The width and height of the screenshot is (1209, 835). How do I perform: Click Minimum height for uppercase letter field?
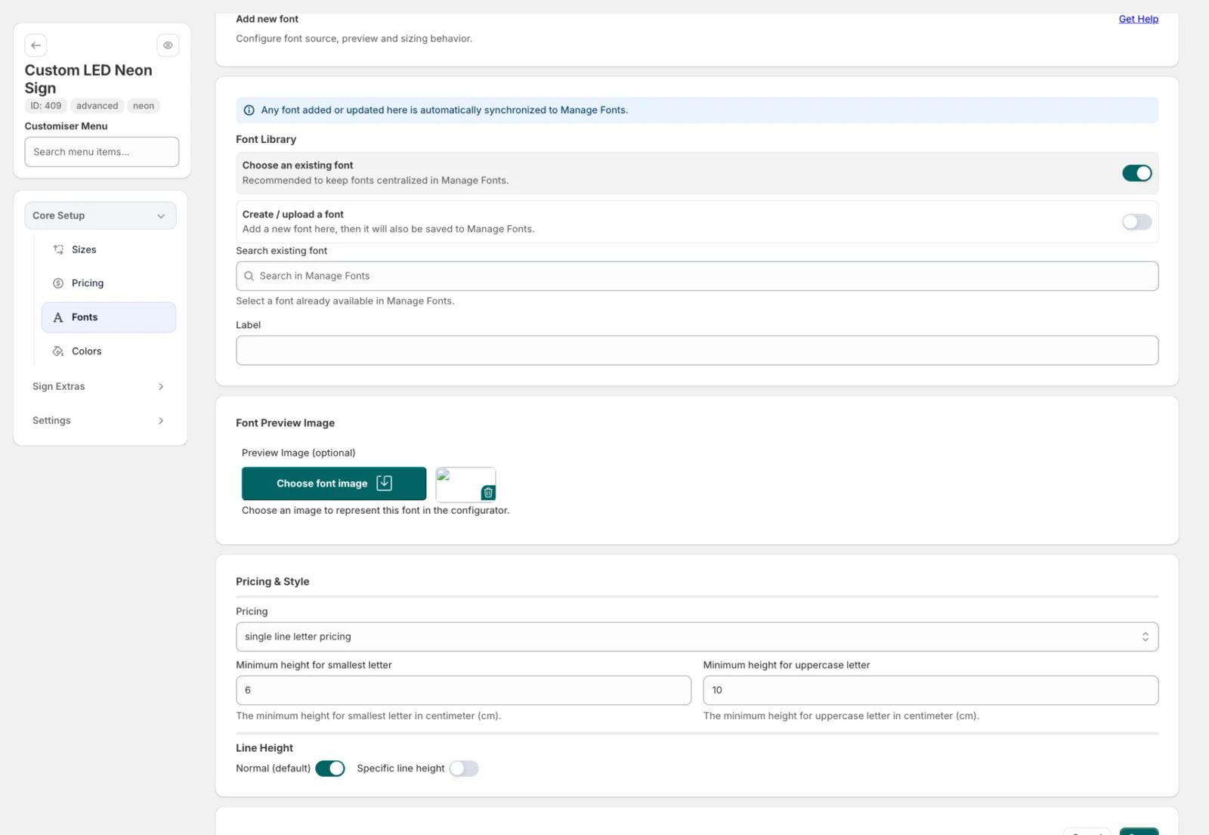click(x=930, y=691)
